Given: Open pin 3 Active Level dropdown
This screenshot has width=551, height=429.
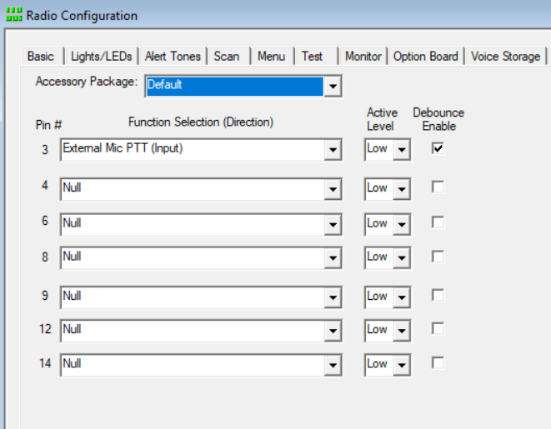Looking at the screenshot, I should (402, 150).
